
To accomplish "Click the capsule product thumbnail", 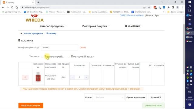I will click(x=38, y=77).
